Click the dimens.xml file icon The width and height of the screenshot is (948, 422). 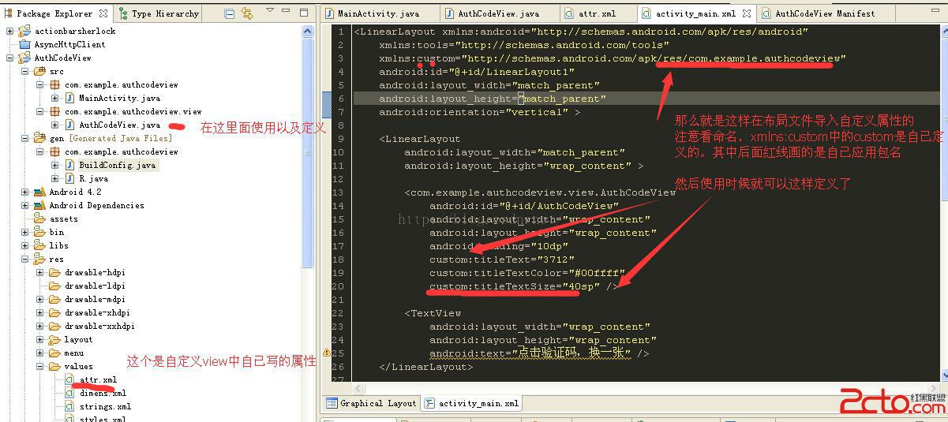[69, 393]
